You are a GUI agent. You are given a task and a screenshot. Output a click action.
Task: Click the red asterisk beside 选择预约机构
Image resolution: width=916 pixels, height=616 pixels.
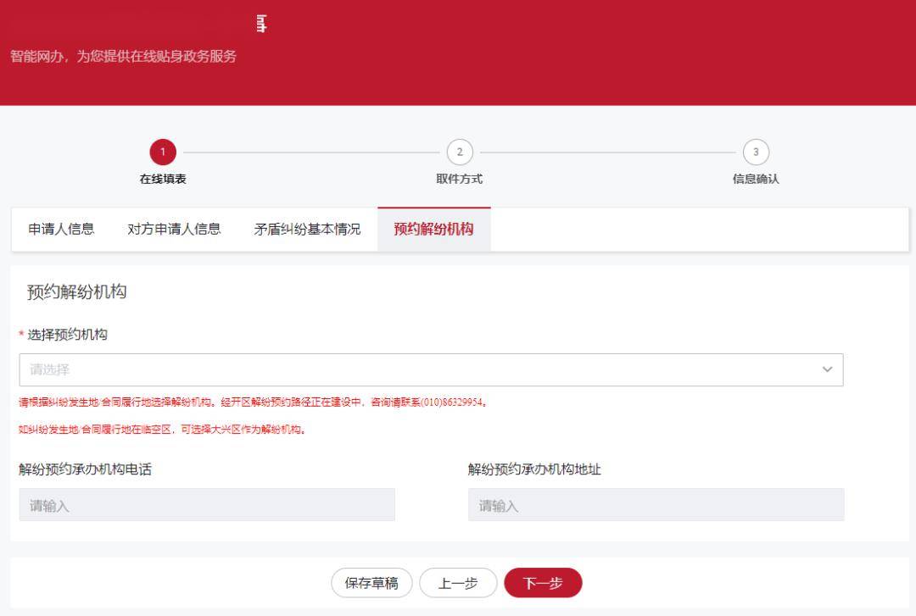pos(23,332)
